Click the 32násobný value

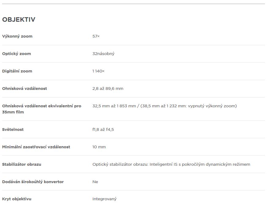103,54
